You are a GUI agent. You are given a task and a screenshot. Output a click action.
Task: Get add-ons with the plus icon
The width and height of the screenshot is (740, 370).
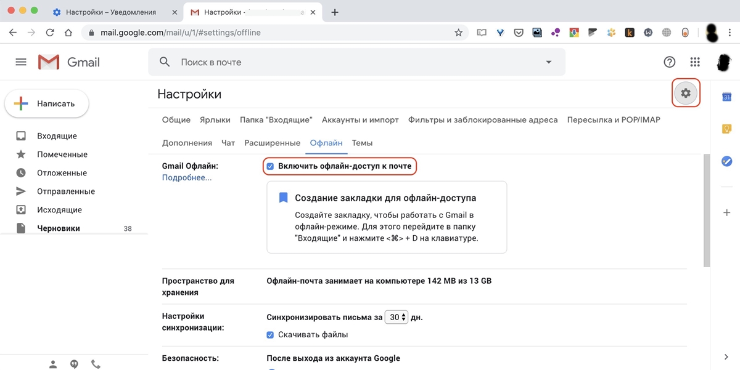click(726, 212)
